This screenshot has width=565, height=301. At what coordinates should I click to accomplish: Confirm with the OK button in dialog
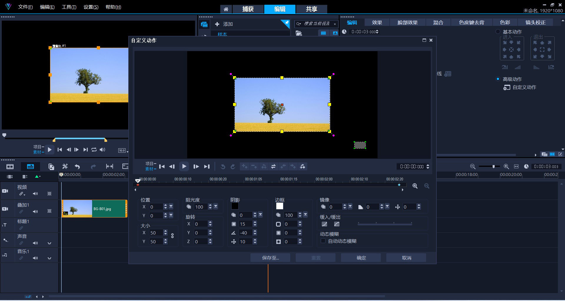pos(361,258)
